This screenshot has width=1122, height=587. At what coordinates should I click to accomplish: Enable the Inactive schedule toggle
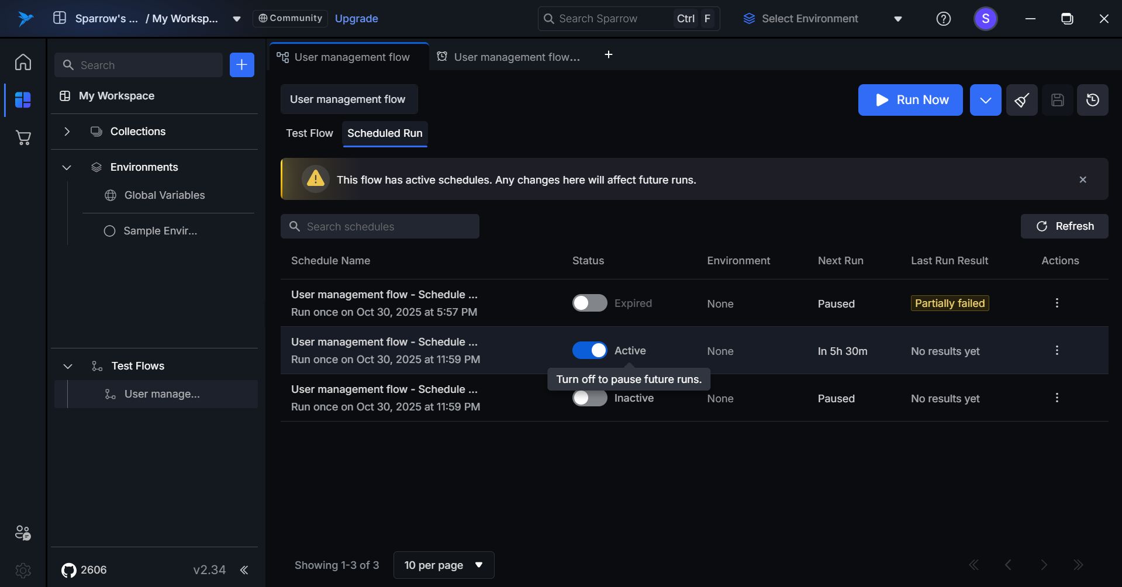(x=589, y=399)
